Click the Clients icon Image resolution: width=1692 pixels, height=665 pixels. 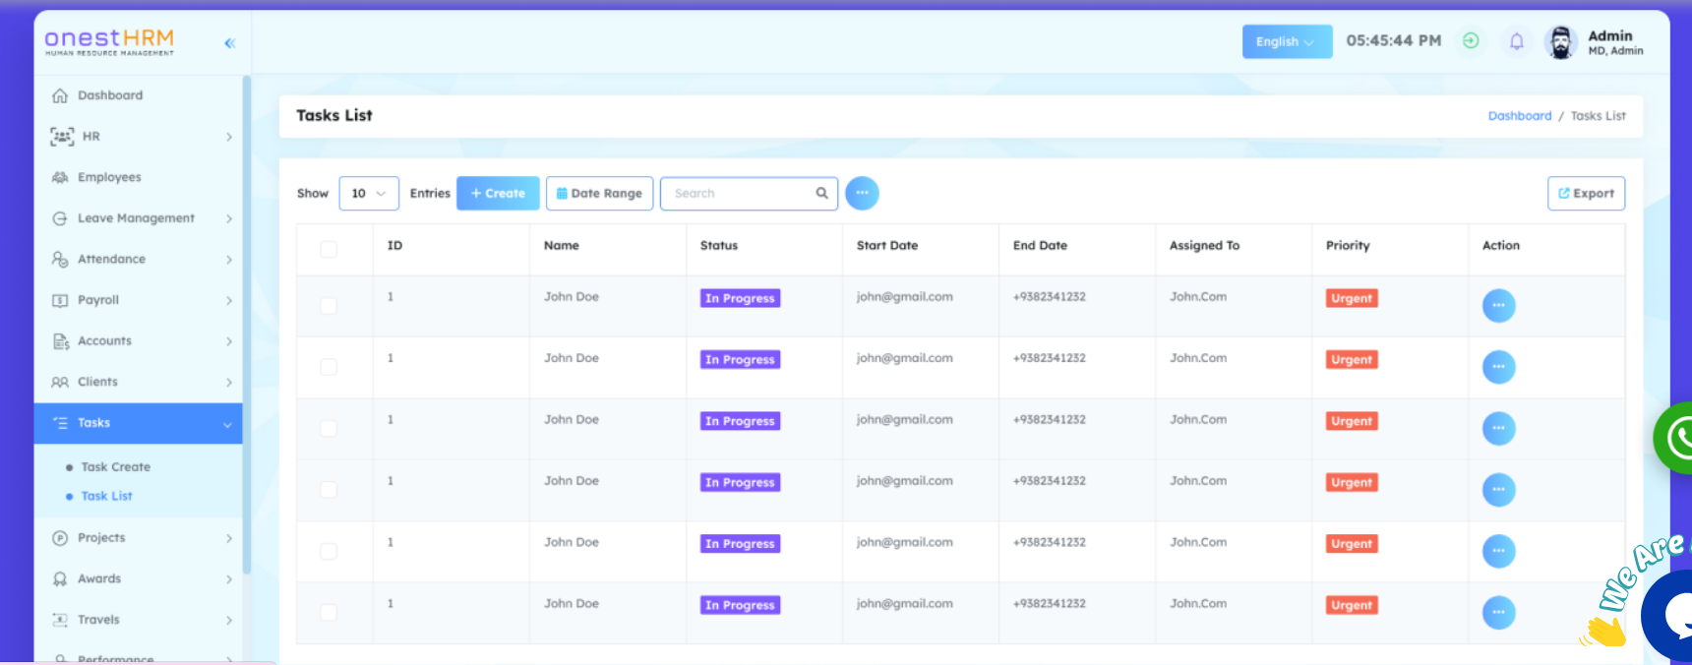click(x=60, y=382)
